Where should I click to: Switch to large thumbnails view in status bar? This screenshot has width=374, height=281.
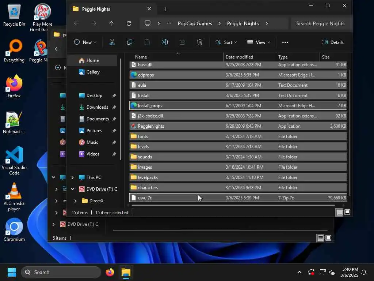[x=348, y=213]
